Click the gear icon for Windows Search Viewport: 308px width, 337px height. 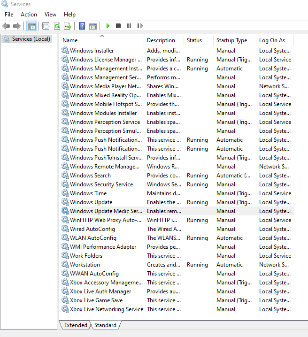pos(65,175)
